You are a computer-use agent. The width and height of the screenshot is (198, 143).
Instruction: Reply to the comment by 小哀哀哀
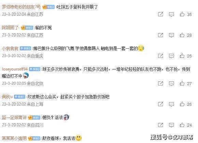(x=171, y=56)
